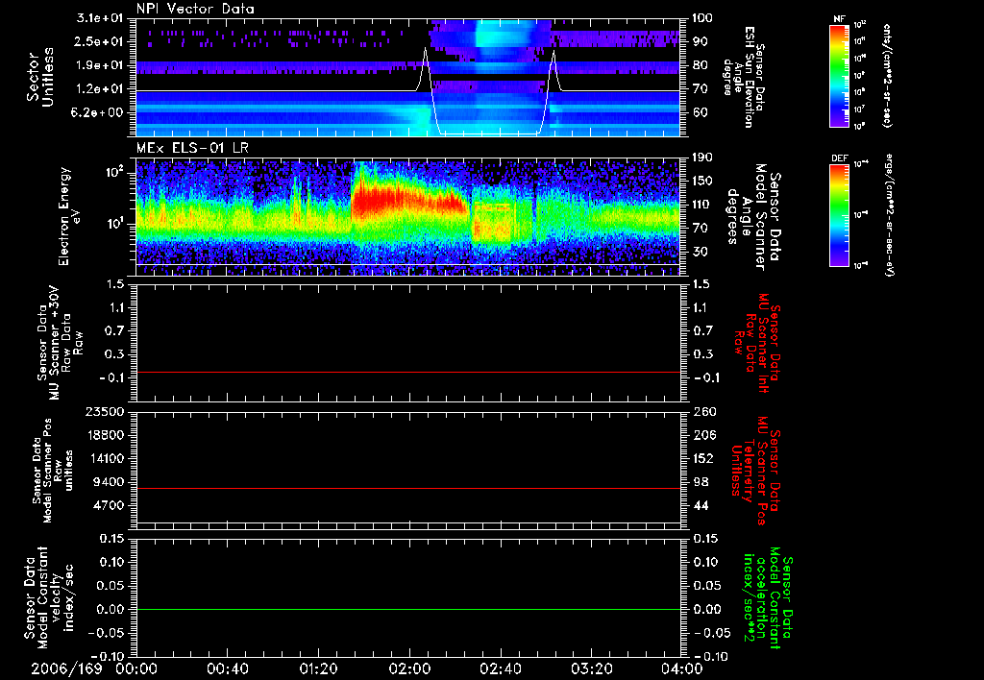The height and width of the screenshot is (680, 984).
Task: Click the 00:40 time axis label
Action: coord(227,668)
